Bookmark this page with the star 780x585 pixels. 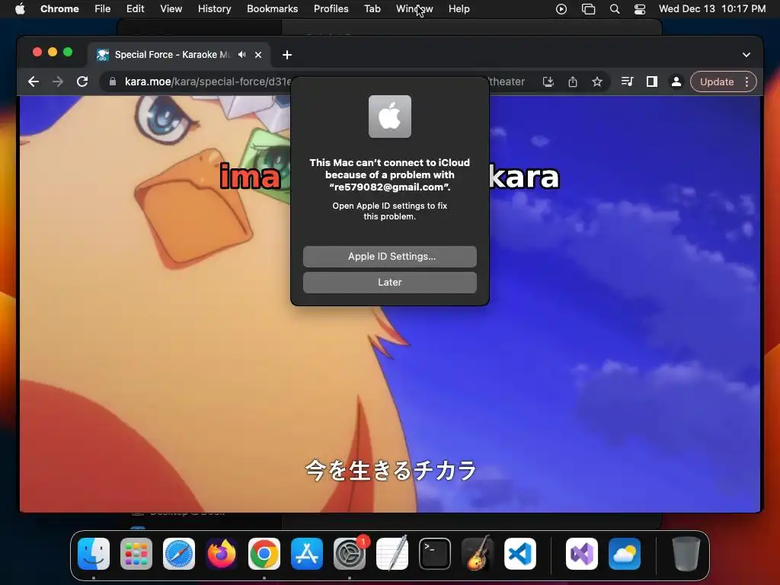pos(597,82)
